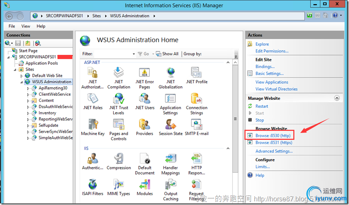
Task: Open the Filter combo box dropdown arrow
Action: 134,54
